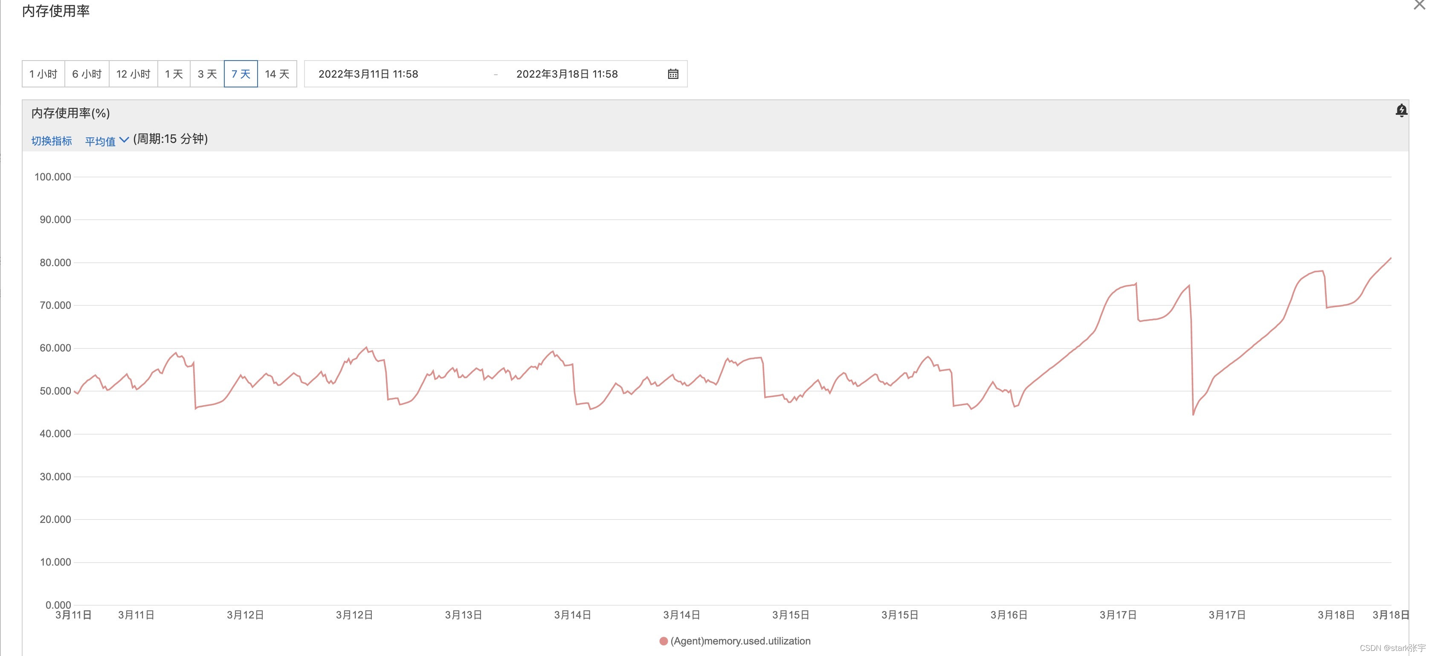Toggle the memory.used.utilization legend dot
1432x656 pixels.
[663, 641]
